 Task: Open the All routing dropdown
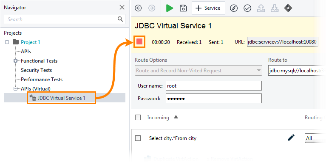pyautogui.click(x=314, y=138)
